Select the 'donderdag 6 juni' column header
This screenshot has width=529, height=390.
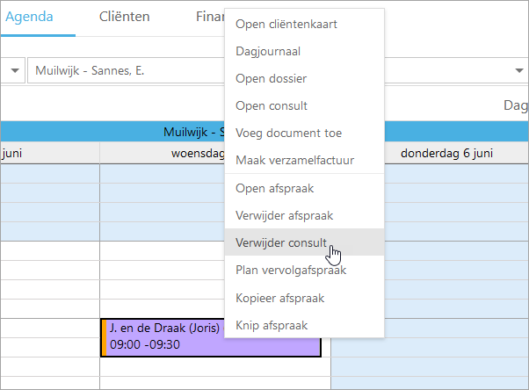tap(446, 153)
